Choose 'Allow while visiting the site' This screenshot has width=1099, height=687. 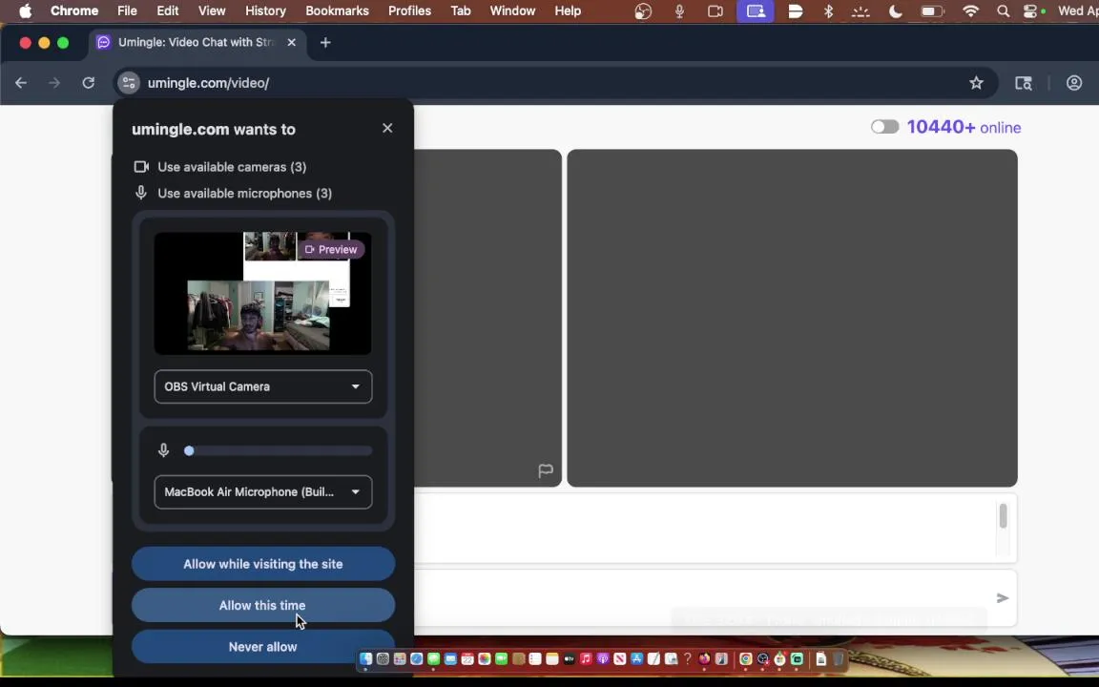tap(263, 564)
